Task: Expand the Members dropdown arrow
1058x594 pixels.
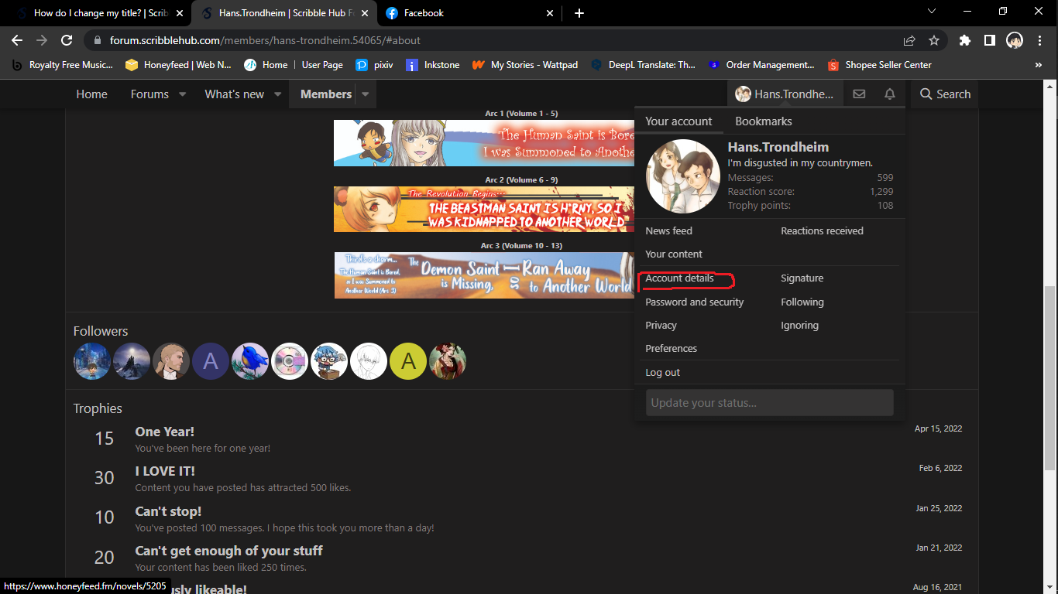Action: [365, 94]
